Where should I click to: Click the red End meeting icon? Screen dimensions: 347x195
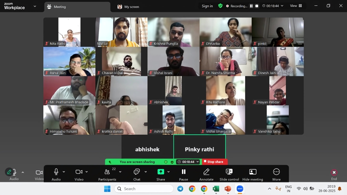(334, 173)
